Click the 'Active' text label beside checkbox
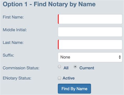Image resolution: width=124 pixels, height=95 pixels. [x=69, y=78]
